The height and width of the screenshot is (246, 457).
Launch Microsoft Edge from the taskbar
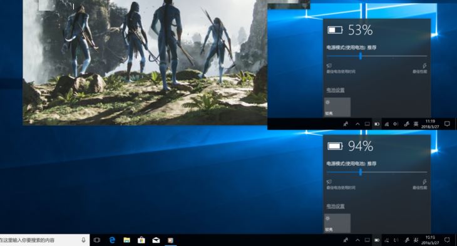click(112, 240)
